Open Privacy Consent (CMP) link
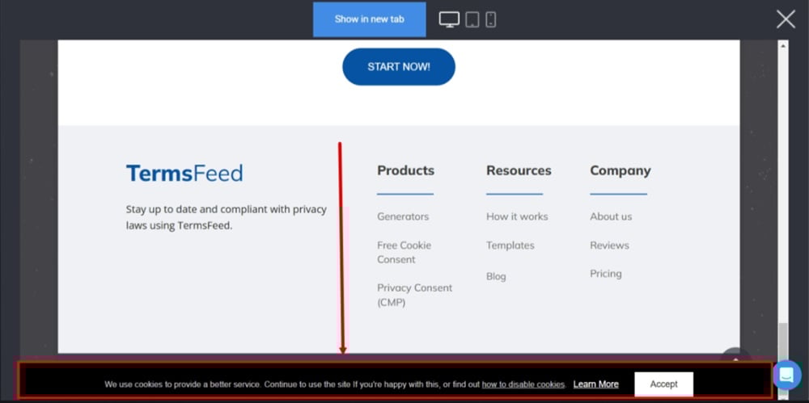This screenshot has width=809, height=403. click(x=415, y=296)
